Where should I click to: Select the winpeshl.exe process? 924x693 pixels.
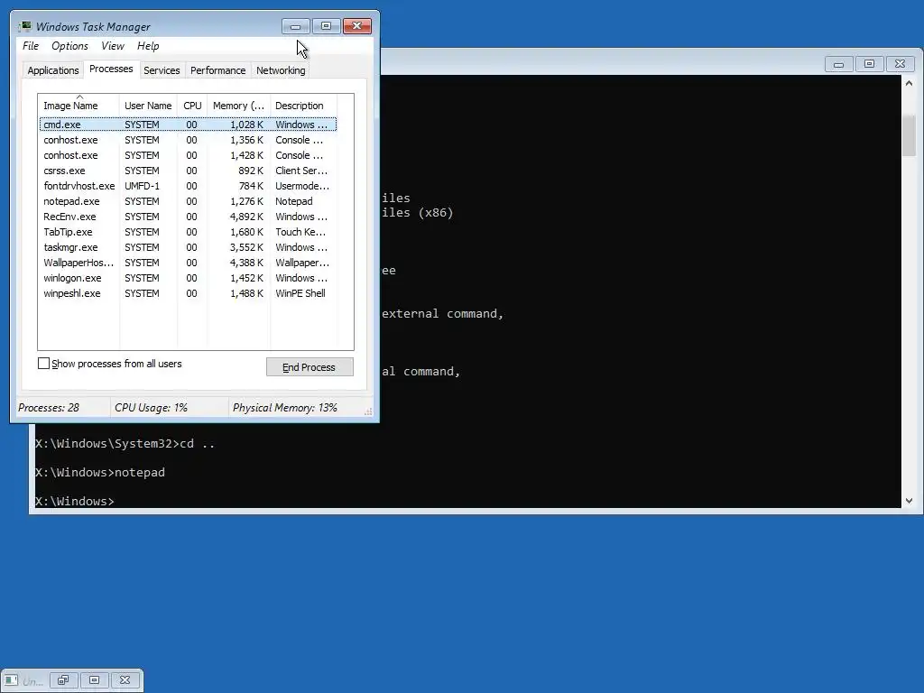tap(188, 293)
